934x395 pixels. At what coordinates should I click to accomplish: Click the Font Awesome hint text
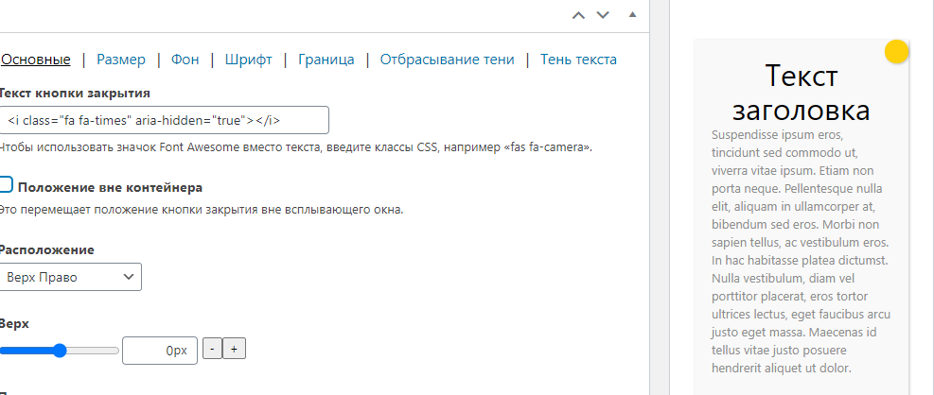coord(295,147)
